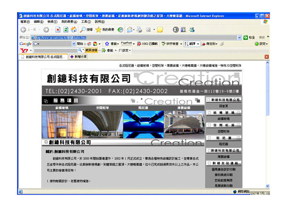This screenshot has height=207, width=287.
Task: Click the Yahoo 網頁搜尋 web search button
Action: [91, 50]
